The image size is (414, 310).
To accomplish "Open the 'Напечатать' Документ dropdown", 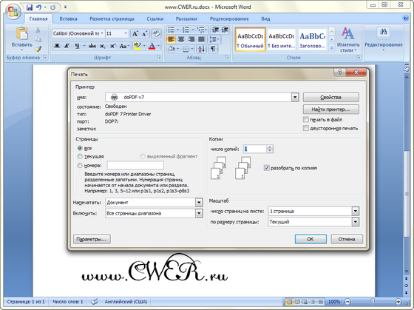I will 199,203.
